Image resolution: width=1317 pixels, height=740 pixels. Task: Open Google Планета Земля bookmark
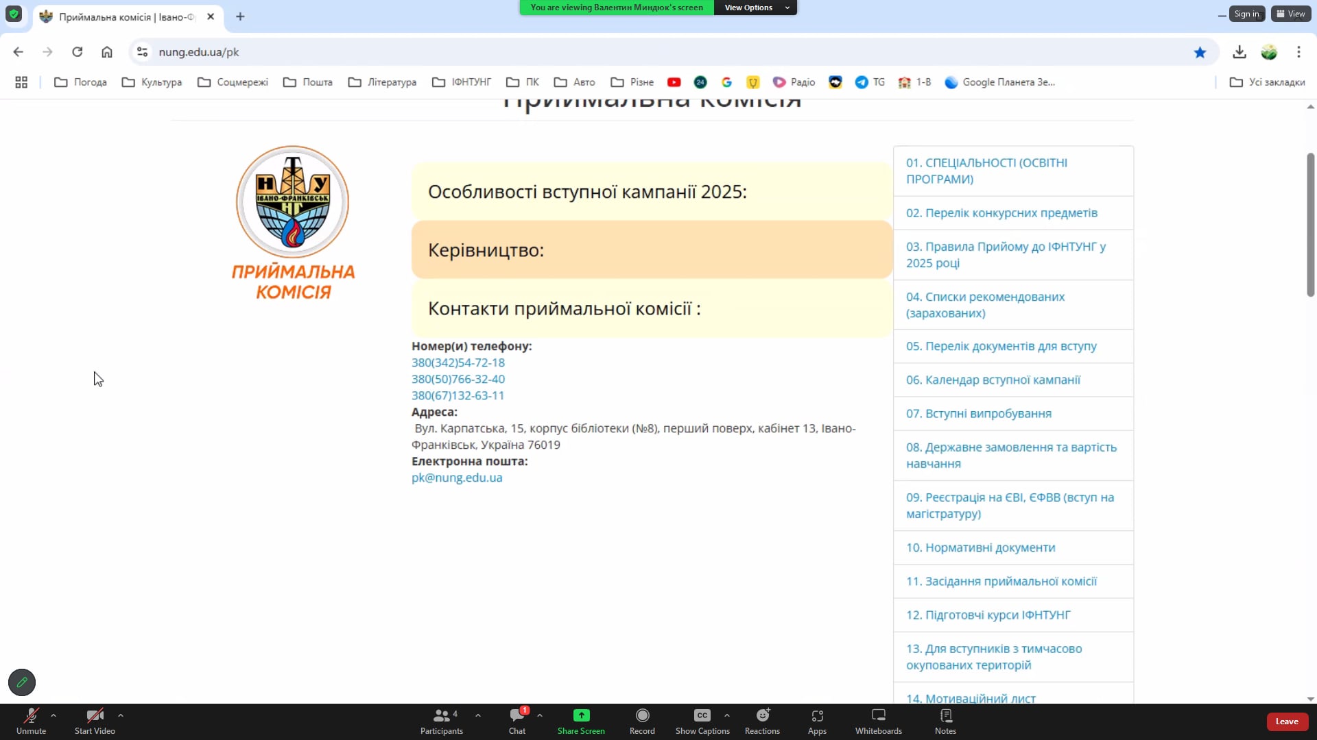tap(1000, 82)
